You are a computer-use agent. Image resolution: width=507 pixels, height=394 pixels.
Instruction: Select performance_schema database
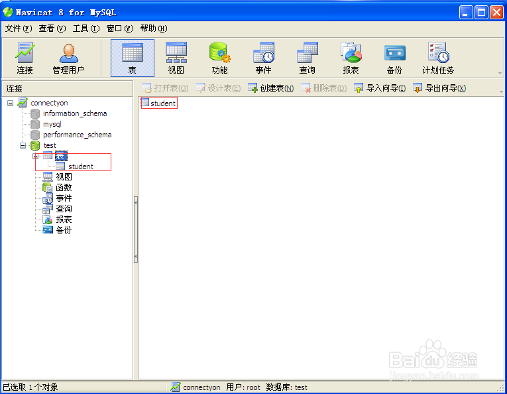coord(78,135)
